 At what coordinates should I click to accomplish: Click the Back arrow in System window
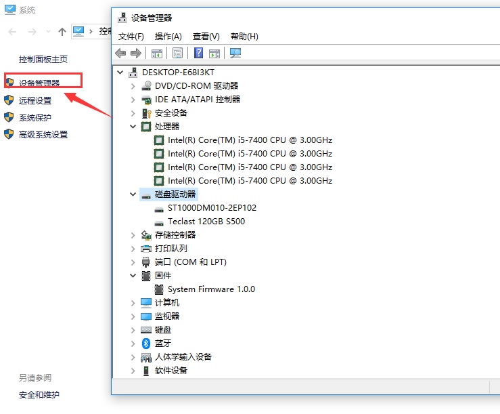point(12,32)
